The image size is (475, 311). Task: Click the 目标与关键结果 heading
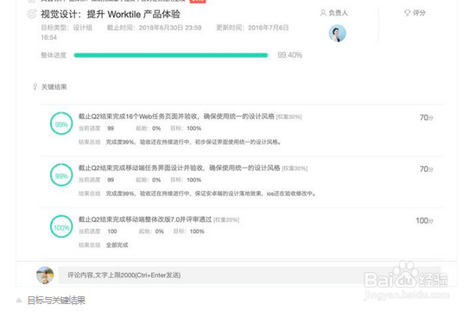pos(56,301)
